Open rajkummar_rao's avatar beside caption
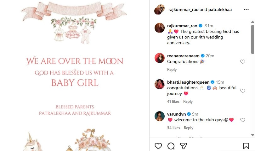This screenshot has width=255, height=151. pos(160,28)
